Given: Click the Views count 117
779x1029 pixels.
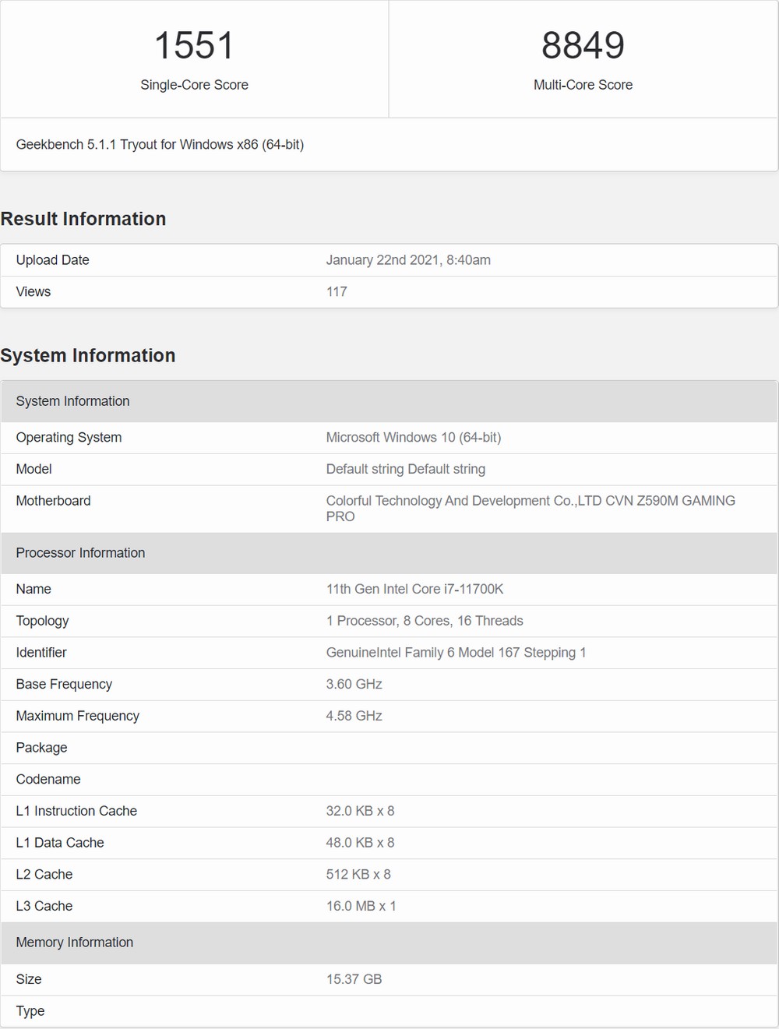Looking at the screenshot, I should coord(337,291).
